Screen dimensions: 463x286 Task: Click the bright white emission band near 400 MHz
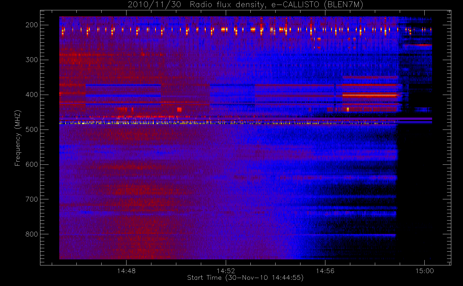coord(370,95)
